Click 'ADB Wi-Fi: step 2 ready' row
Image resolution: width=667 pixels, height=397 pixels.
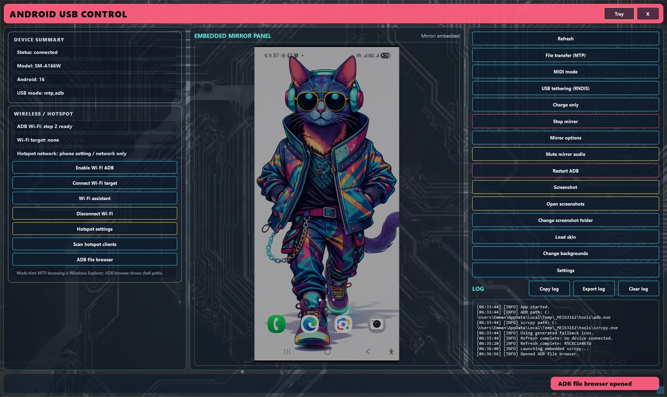[x=95, y=127]
